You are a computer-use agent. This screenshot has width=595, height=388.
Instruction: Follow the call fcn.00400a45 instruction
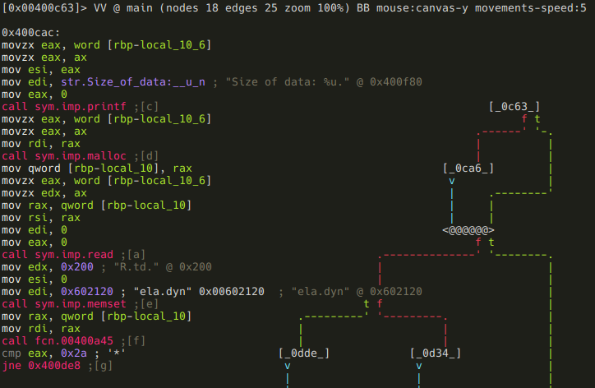[58, 340]
